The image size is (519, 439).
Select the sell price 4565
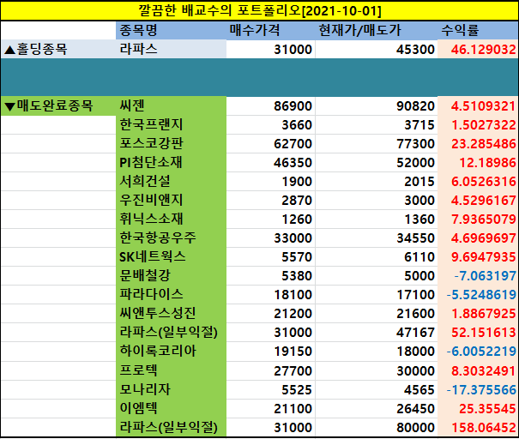(x=377, y=389)
